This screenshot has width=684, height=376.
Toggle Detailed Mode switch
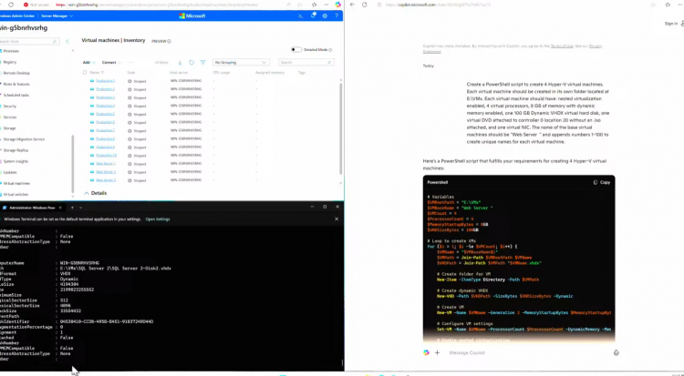[x=295, y=50]
